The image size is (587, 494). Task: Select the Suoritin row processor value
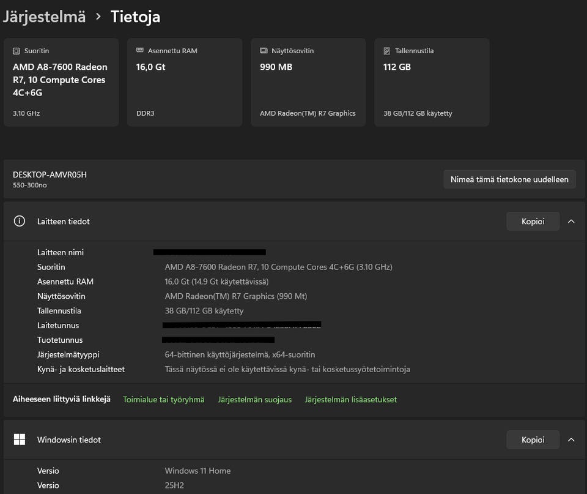pyautogui.click(x=279, y=267)
